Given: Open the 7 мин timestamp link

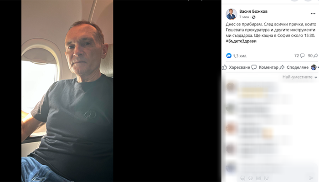Looking at the screenshot, I should tap(244, 17).
